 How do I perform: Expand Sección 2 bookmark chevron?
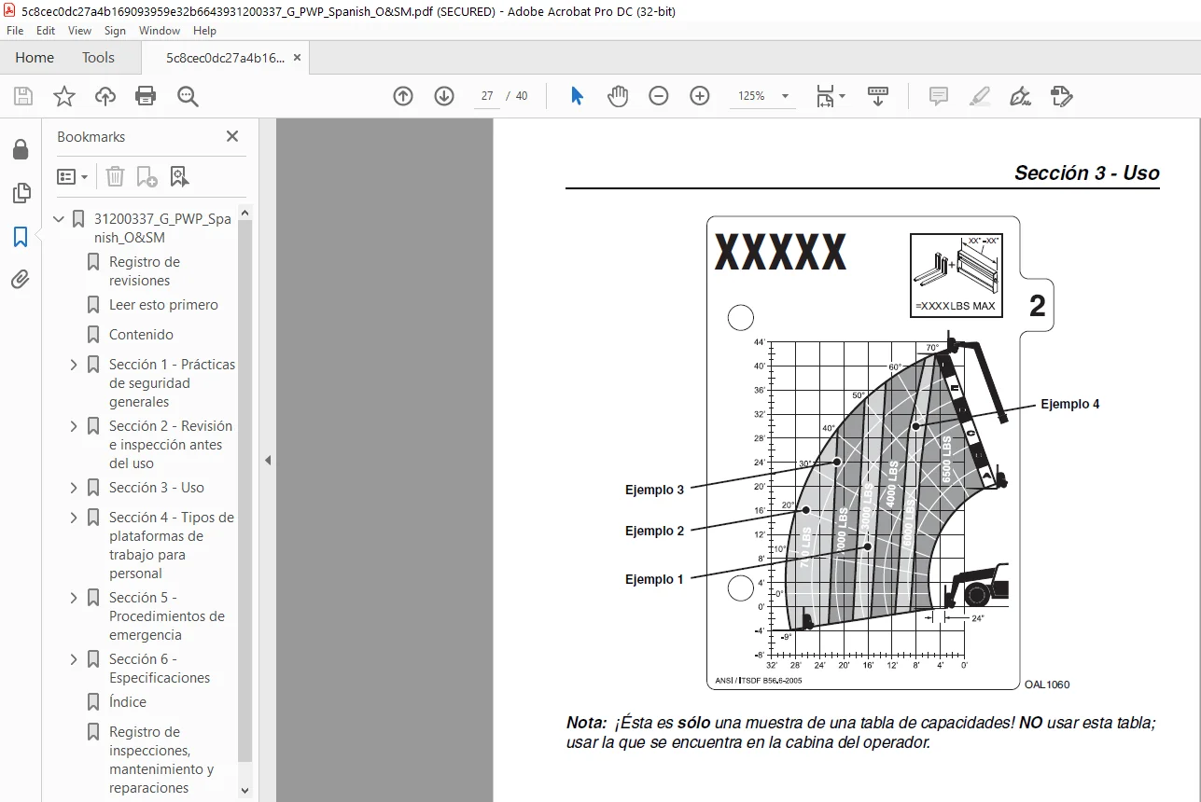[x=74, y=426]
